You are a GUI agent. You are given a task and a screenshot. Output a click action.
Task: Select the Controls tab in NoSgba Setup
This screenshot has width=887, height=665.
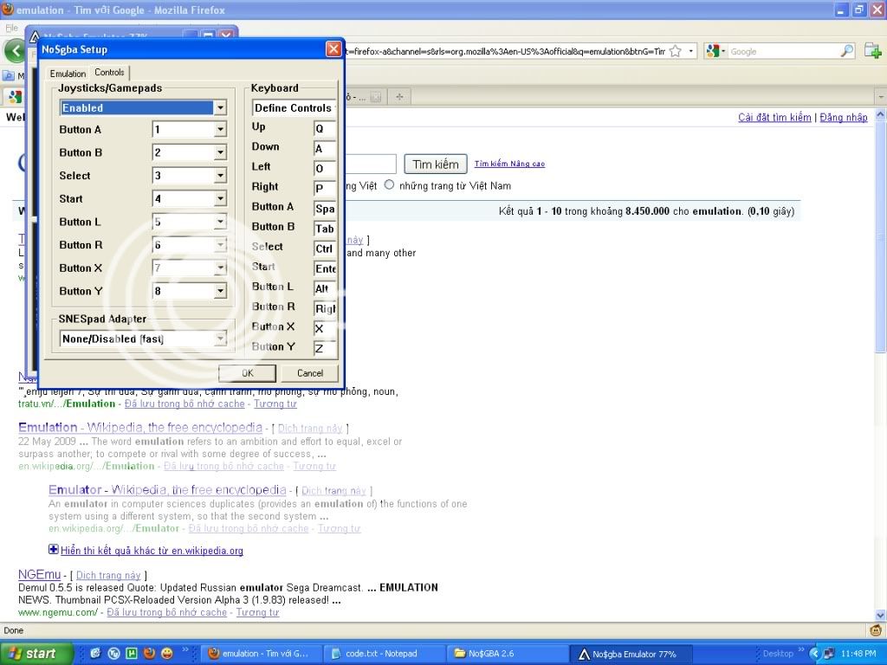110,73
